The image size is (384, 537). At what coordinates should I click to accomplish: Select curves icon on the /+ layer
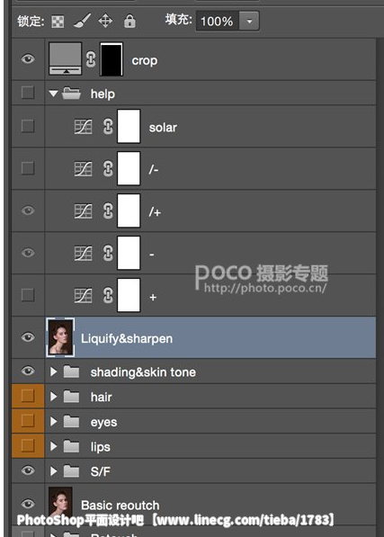coord(83,211)
